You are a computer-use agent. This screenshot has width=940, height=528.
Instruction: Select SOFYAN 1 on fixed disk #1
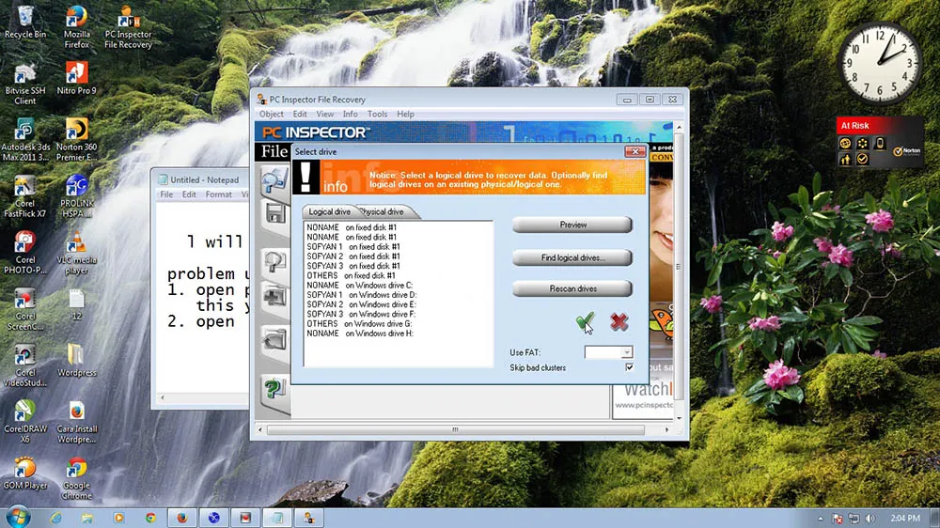(353, 246)
